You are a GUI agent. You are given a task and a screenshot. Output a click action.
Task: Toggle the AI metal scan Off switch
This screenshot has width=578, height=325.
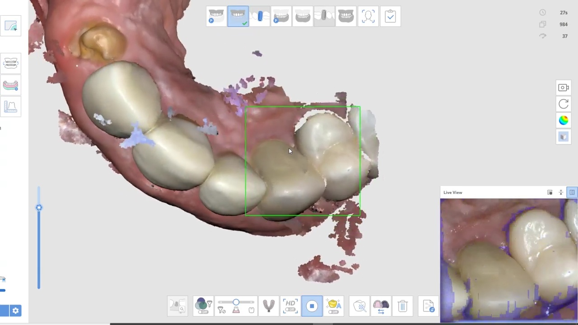(x=334, y=306)
